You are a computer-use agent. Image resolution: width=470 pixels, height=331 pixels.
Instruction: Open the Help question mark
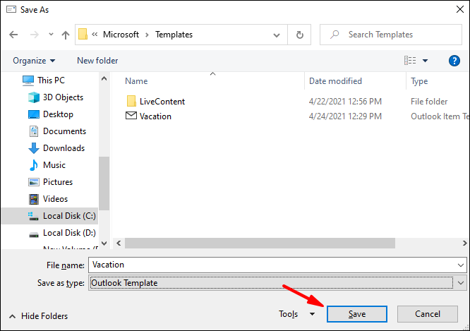pos(454,61)
